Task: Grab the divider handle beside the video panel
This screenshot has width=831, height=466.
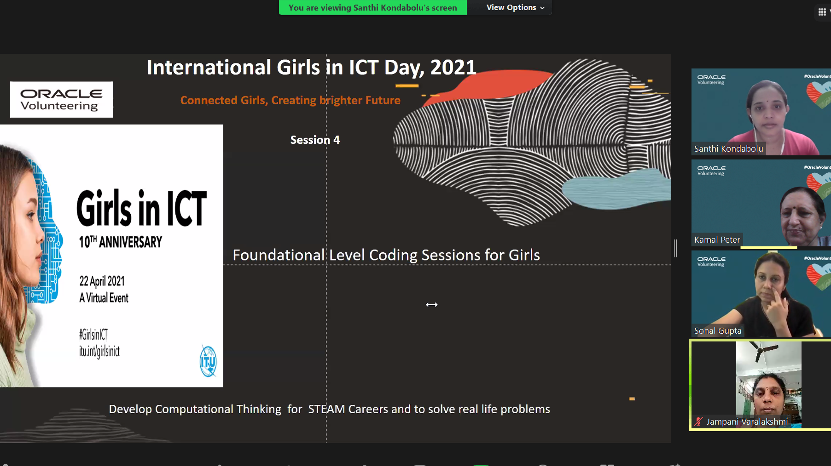Action: 675,248
